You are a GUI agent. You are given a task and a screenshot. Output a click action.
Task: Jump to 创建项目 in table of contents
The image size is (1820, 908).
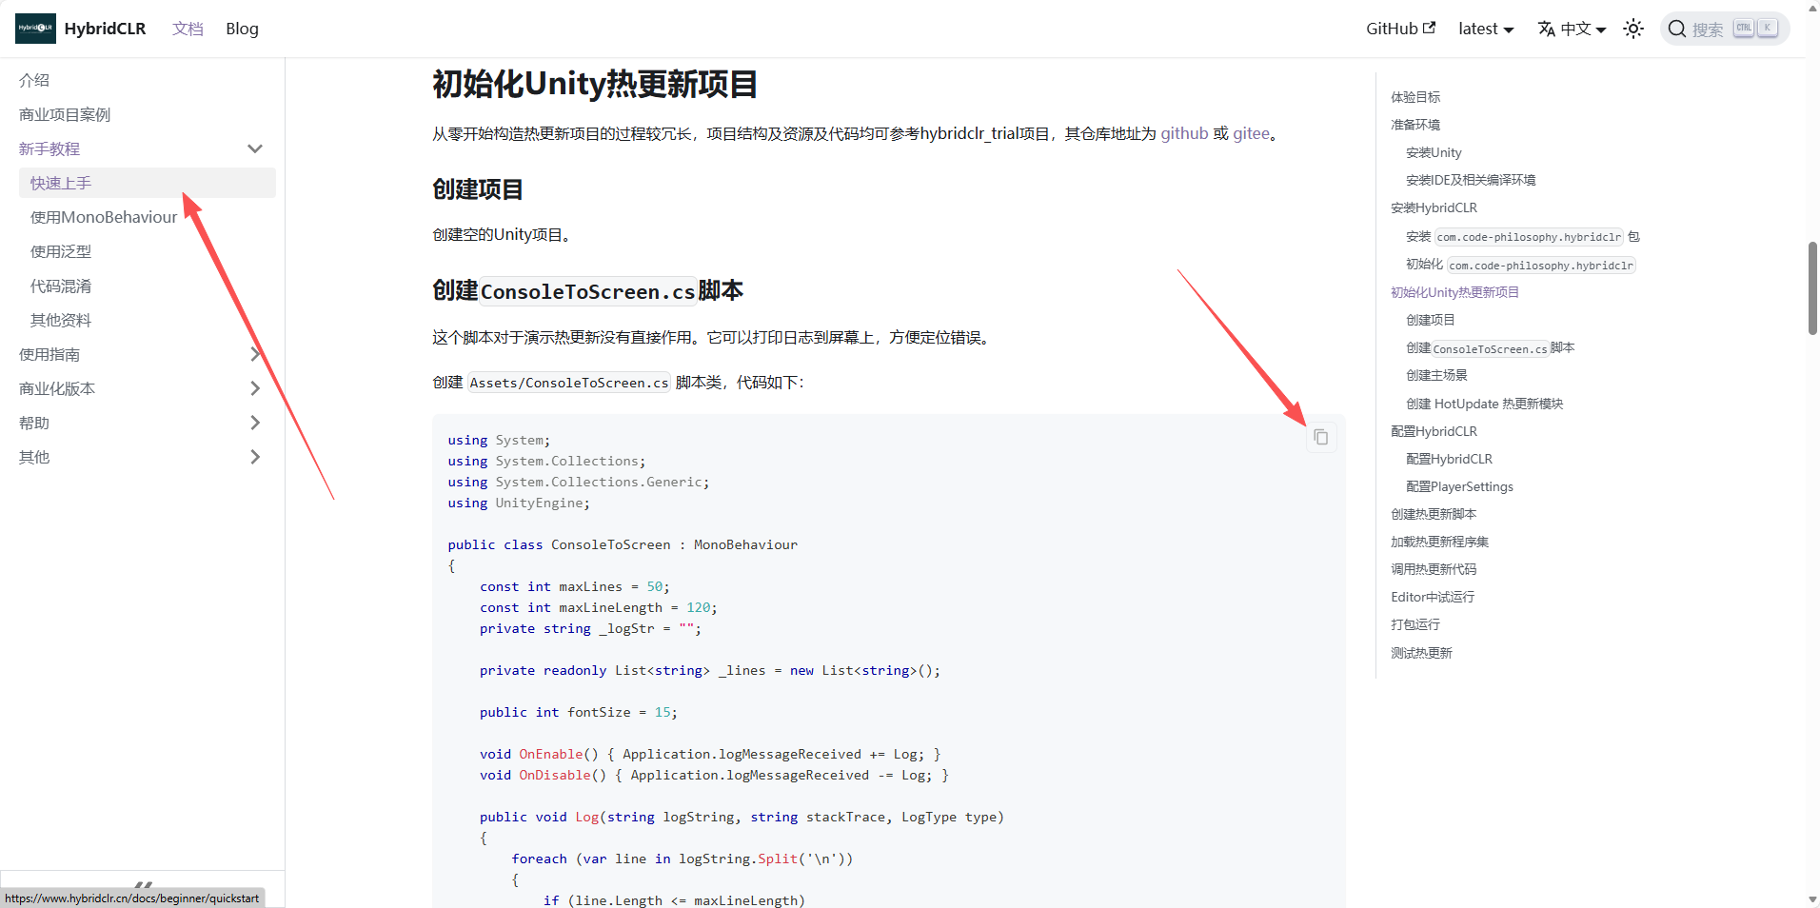point(1431,320)
